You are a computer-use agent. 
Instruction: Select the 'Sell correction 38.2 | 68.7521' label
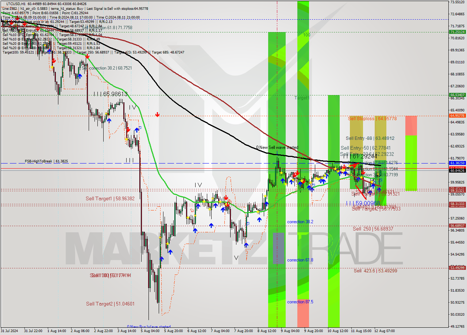pos(107,68)
